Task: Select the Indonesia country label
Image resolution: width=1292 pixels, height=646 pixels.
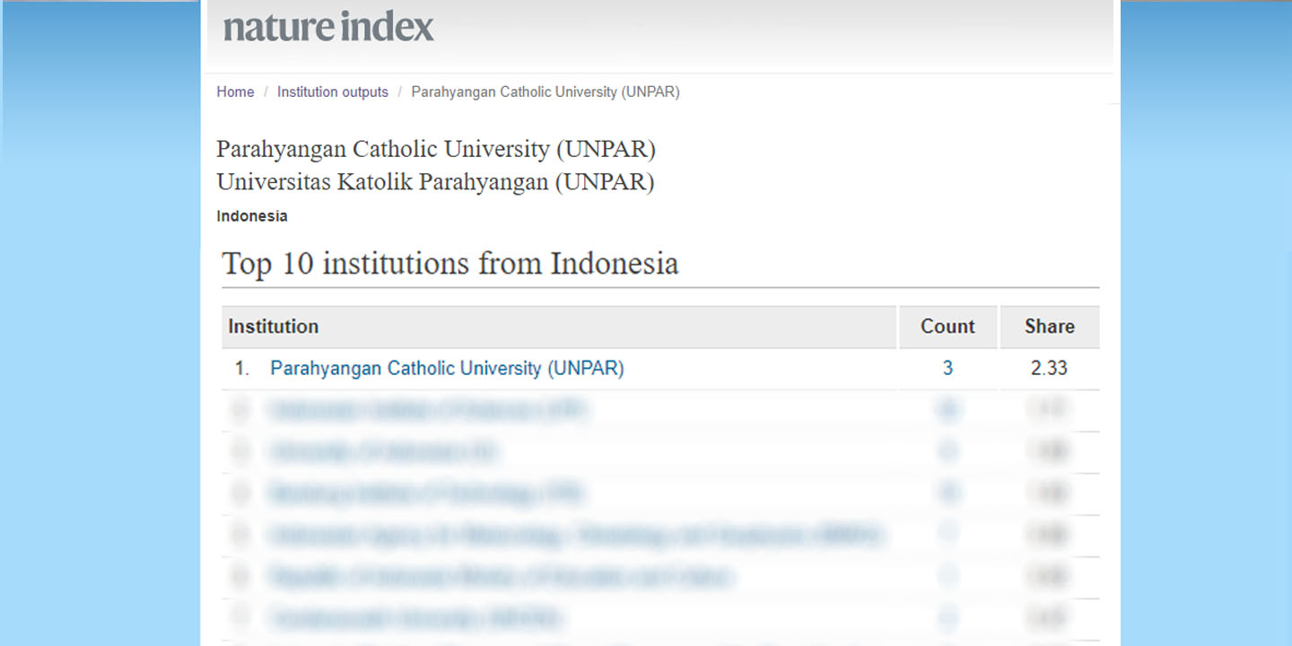Action: coord(252,215)
